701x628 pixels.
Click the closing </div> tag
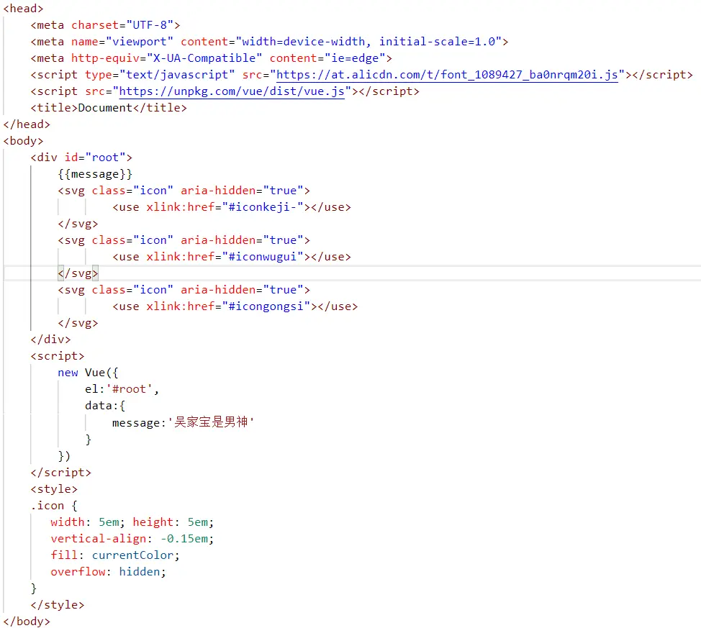point(50,340)
